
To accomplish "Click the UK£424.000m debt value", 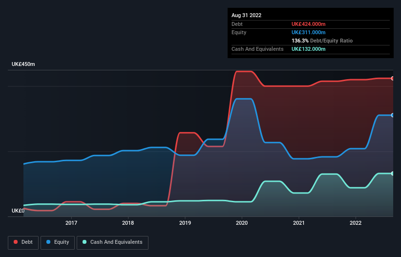I will pos(308,24).
